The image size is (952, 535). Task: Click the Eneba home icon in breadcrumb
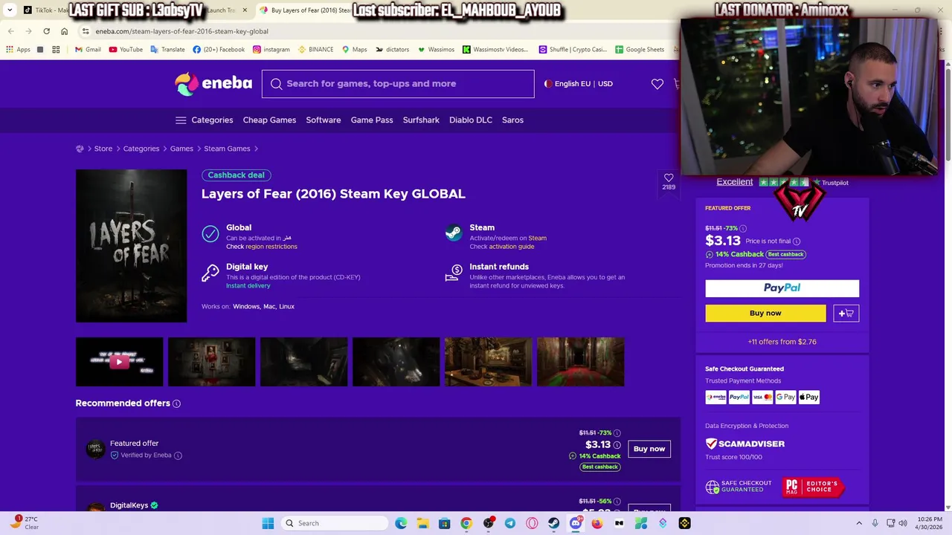pyautogui.click(x=80, y=149)
